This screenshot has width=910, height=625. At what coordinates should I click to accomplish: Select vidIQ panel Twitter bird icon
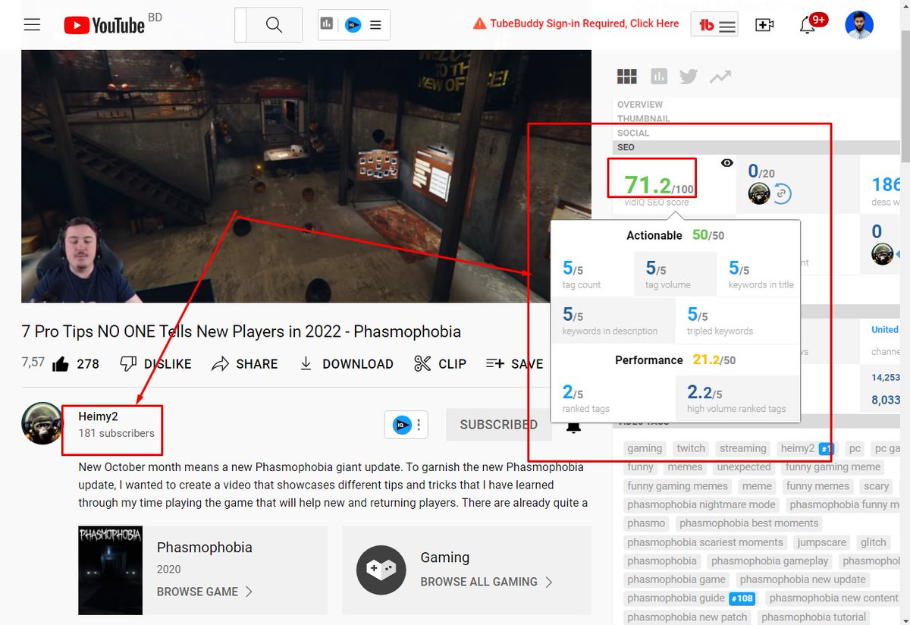click(689, 77)
